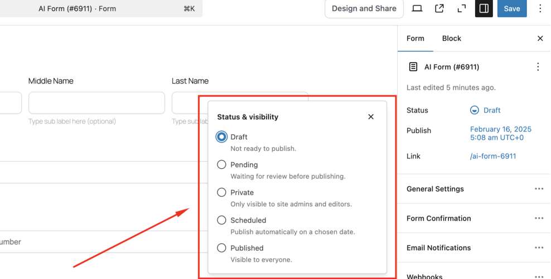Click the draft status icon
This screenshot has width=551, height=279.
475,110
